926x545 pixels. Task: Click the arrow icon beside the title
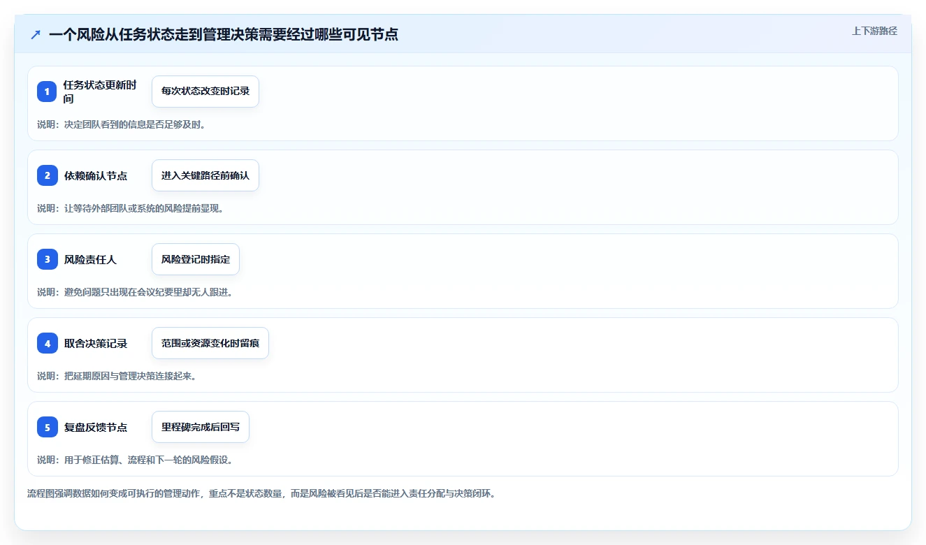point(36,35)
